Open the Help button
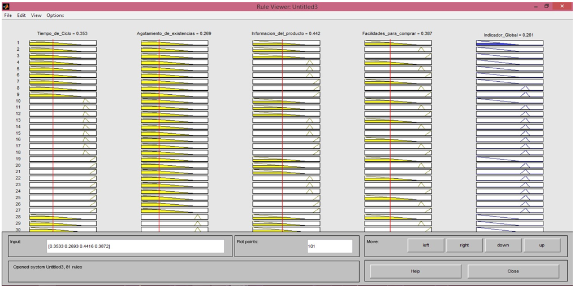This screenshot has height=286, width=575. point(416,271)
